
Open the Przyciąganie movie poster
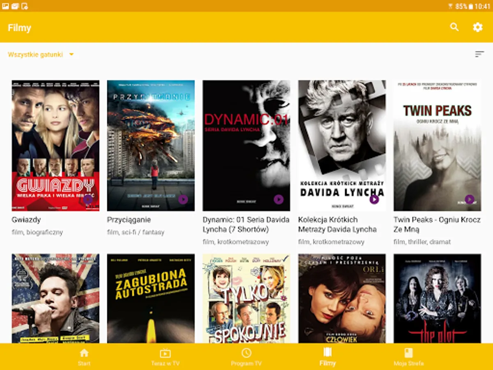[x=151, y=146]
